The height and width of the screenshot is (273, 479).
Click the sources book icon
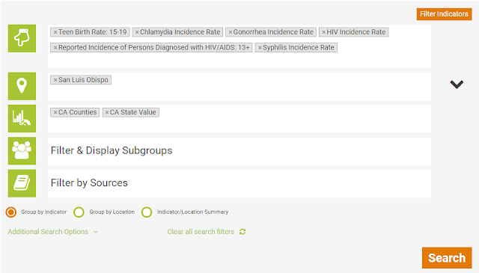22,183
